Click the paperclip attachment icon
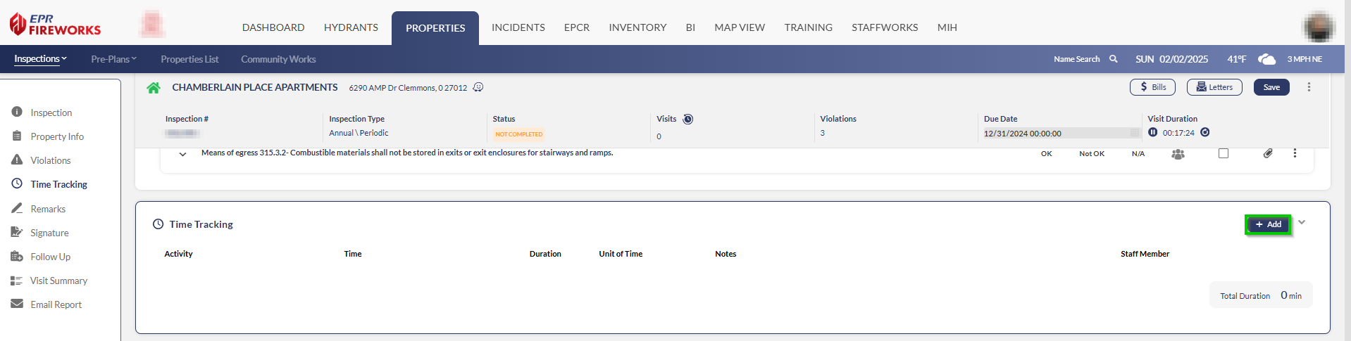 (x=1267, y=153)
